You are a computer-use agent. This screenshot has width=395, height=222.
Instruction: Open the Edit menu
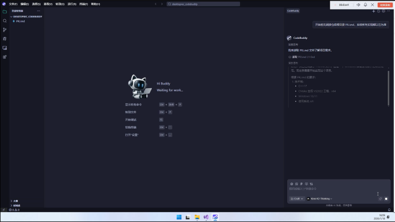tap(25, 4)
